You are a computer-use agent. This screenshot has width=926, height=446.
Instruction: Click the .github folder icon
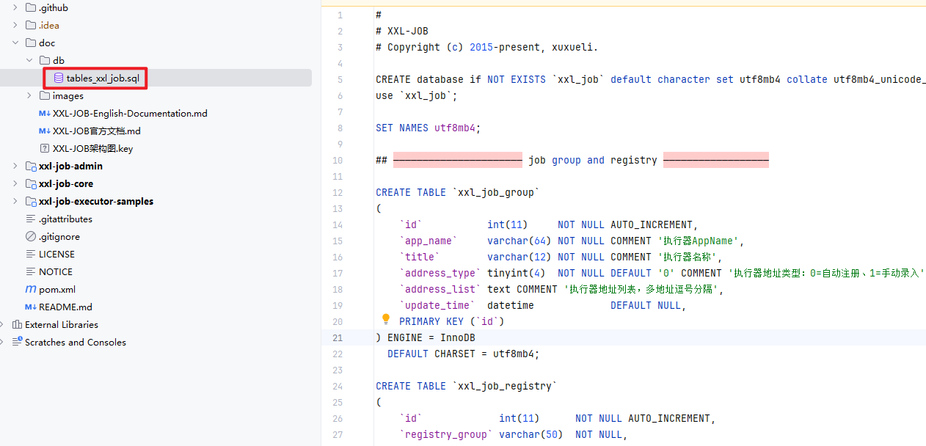[x=30, y=7]
